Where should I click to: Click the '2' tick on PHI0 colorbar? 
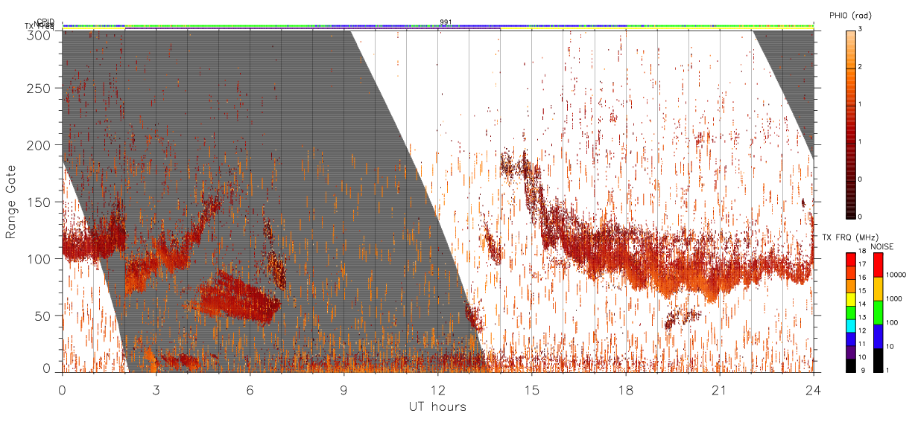(861, 67)
